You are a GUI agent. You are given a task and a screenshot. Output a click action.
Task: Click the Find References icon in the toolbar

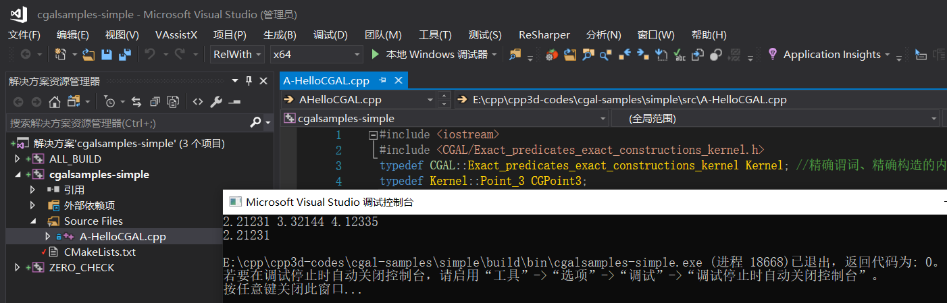pyautogui.click(x=606, y=55)
